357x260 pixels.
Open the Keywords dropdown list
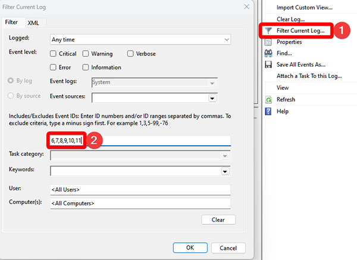[x=225, y=171]
